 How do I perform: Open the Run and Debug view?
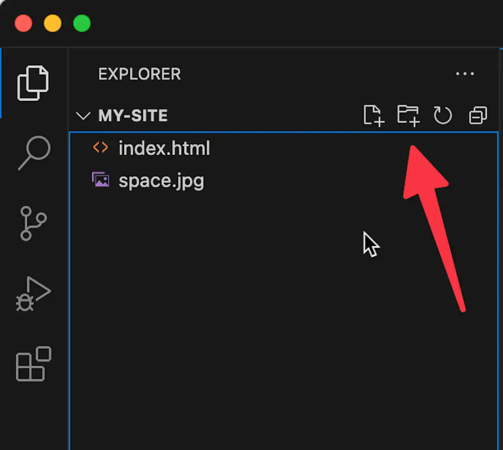click(x=33, y=294)
